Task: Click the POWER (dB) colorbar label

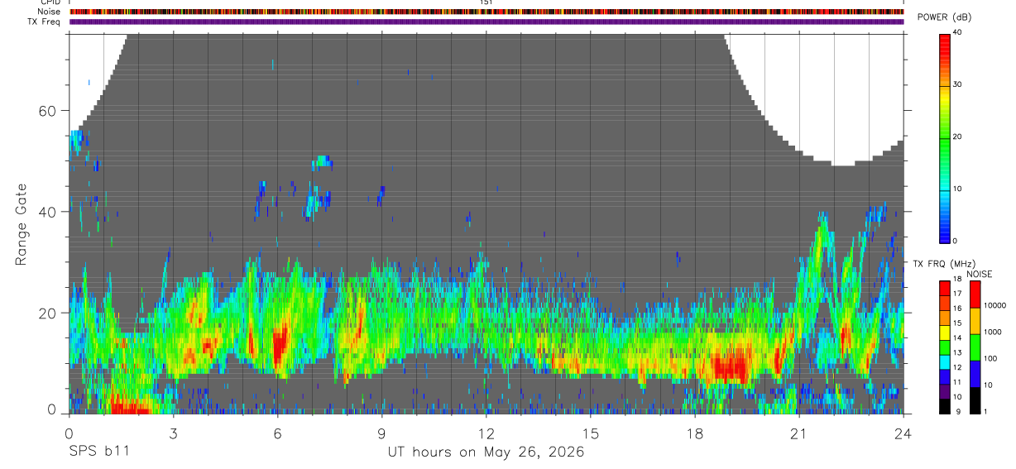Action: pyautogui.click(x=956, y=17)
